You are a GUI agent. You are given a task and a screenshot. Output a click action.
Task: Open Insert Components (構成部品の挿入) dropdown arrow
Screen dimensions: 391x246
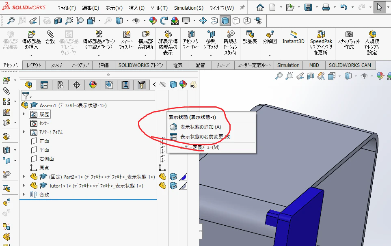31,55
